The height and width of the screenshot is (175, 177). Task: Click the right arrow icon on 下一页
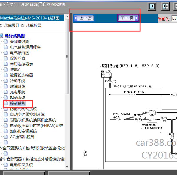point(136,18)
